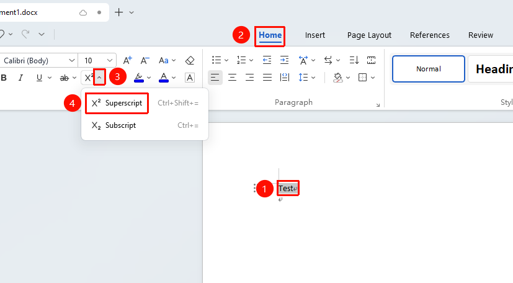This screenshot has width=513, height=283.
Task: Click the borders icon
Action: (362, 78)
